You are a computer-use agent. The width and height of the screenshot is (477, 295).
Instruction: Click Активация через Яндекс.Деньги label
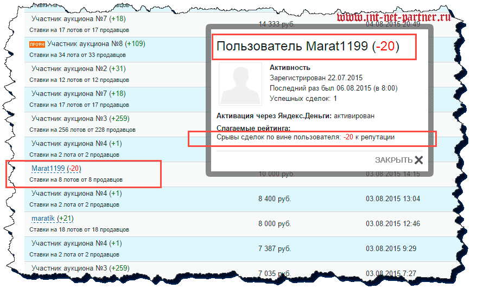[274, 116]
